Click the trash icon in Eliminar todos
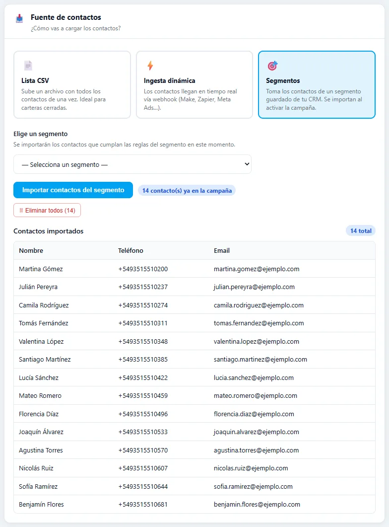This screenshot has height=527, width=389. click(21, 211)
